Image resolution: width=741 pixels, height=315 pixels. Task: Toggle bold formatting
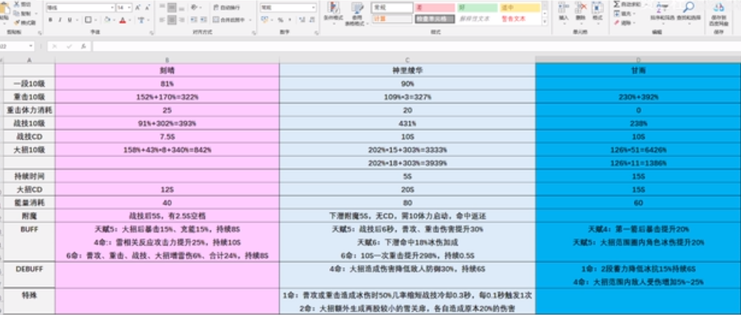(50, 20)
